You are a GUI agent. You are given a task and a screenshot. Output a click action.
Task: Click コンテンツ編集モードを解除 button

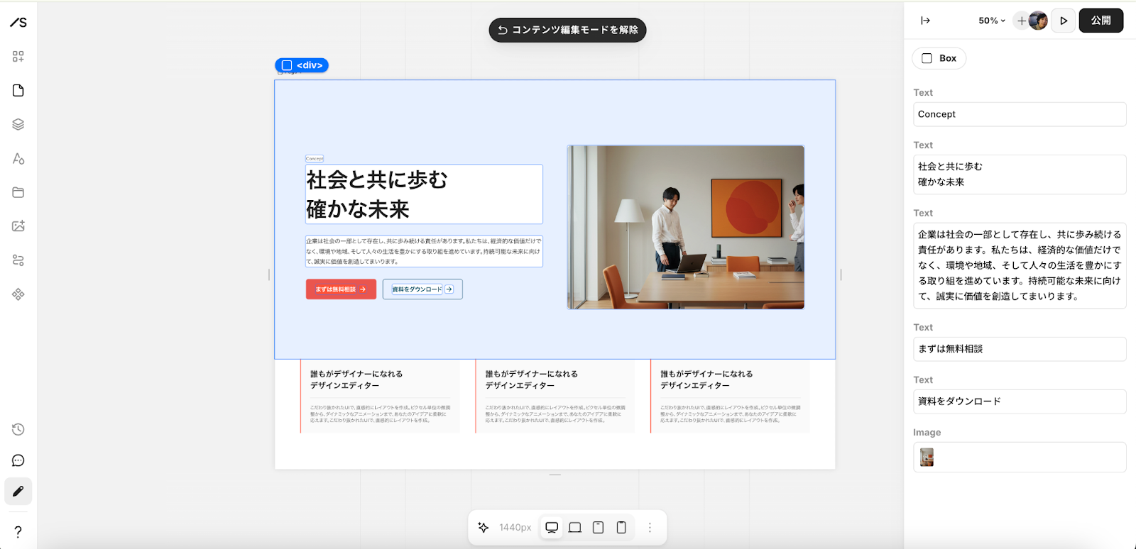point(567,30)
